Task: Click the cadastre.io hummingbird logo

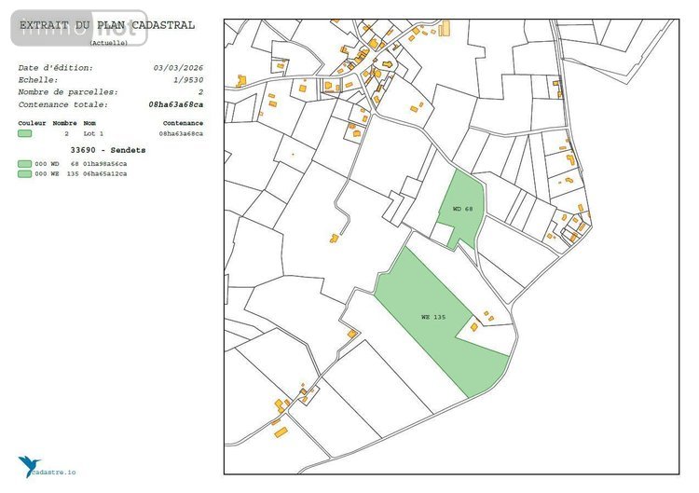Action: pyautogui.click(x=27, y=465)
